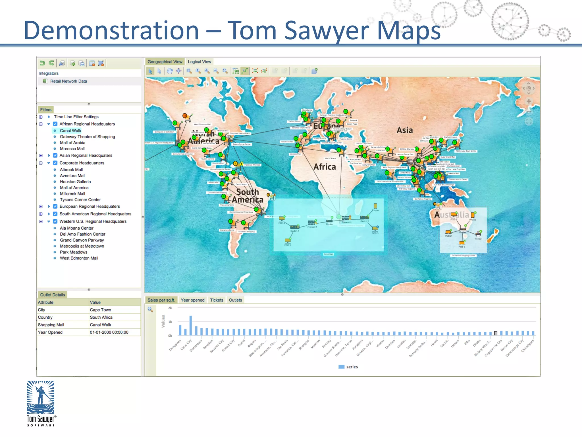582x437 pixels.
Task: Expand Asian Regional Headquarters plus box
Action: pos(41,156)
